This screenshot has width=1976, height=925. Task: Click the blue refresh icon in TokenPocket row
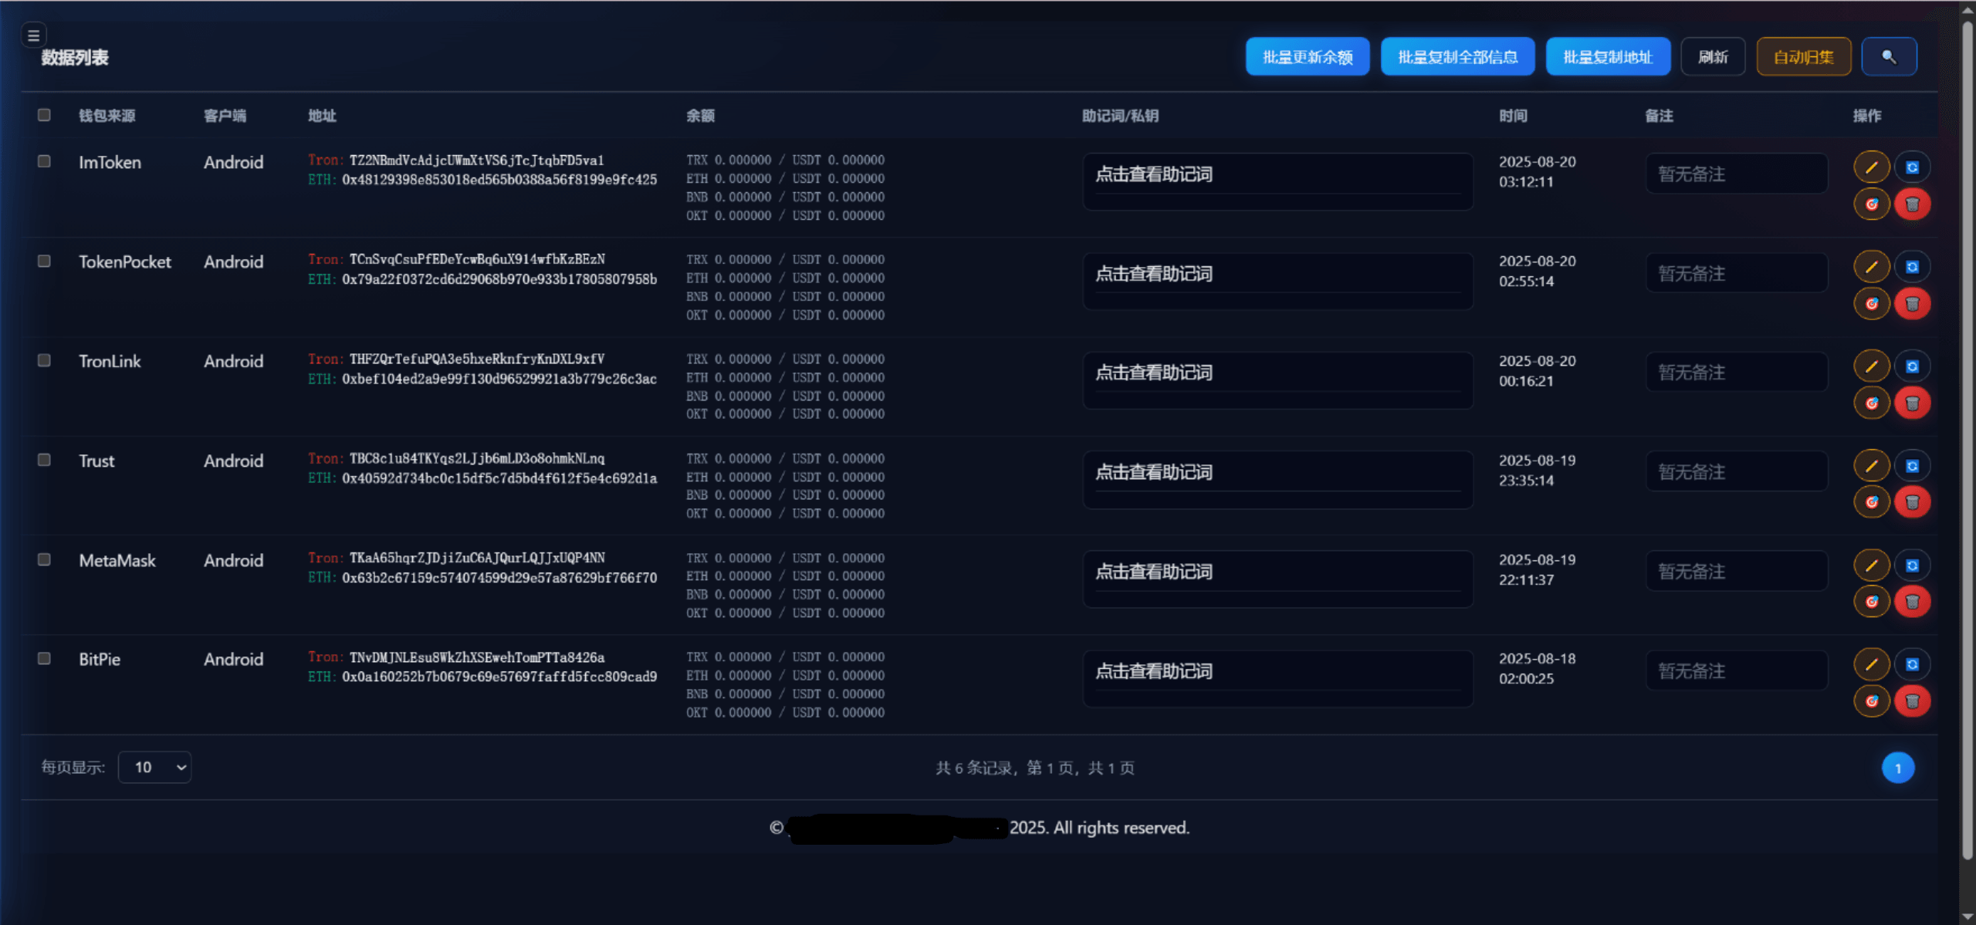click(1912, 267)
